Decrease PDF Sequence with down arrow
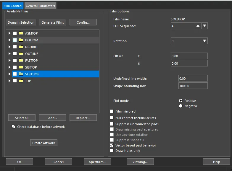232x171 pixels. 204,26
